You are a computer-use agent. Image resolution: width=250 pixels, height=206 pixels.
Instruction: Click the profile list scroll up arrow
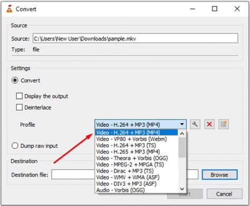(x=182, y=134)
